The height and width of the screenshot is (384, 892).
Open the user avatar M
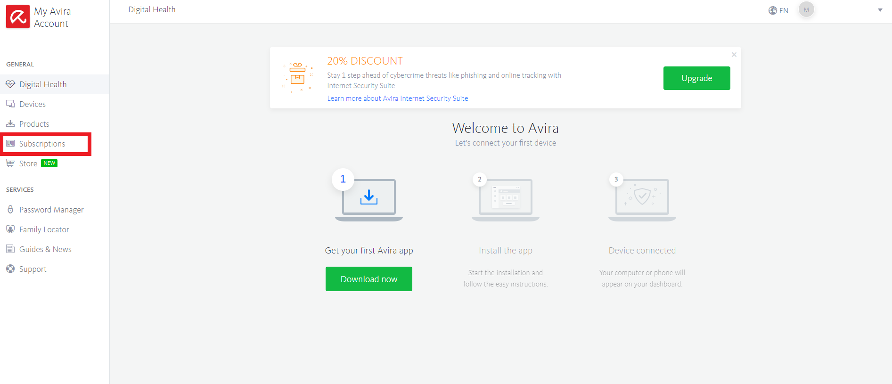tap(806, 9)
